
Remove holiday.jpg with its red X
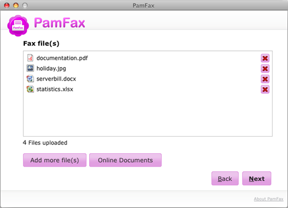(x=265, y=69)
